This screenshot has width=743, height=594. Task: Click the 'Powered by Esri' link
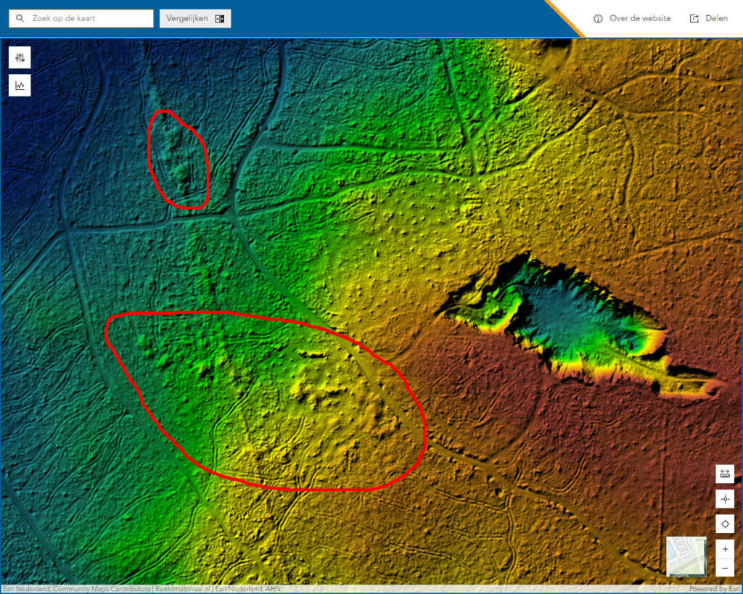tap(713, 589)
